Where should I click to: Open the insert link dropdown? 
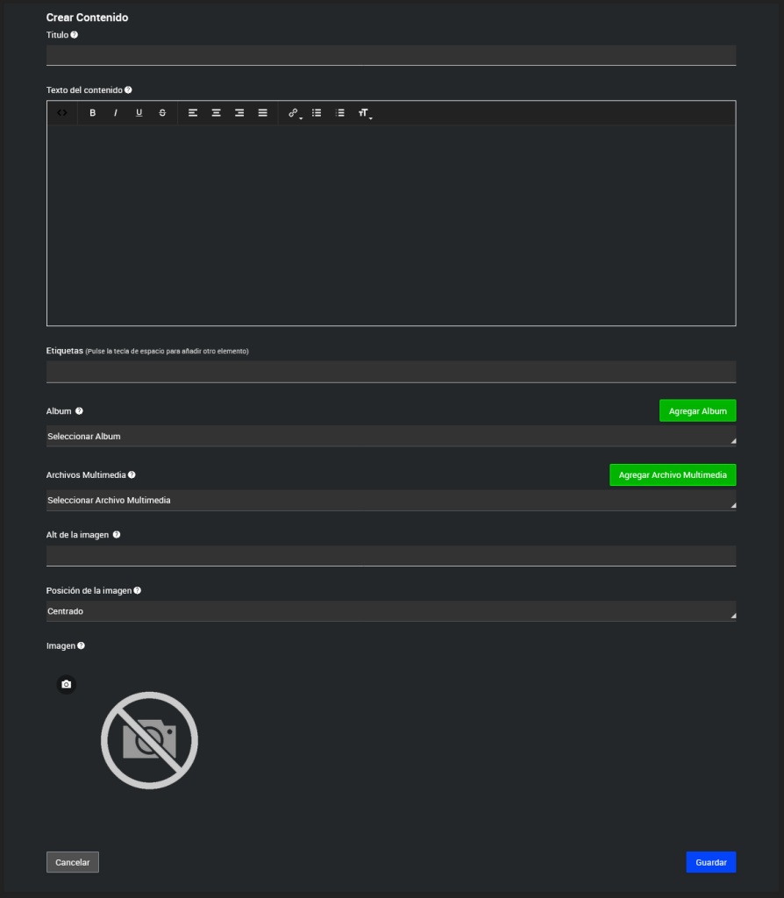click(295, 113)
